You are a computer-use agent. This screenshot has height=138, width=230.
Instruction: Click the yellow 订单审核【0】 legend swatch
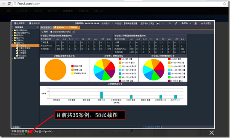point(72,74)
